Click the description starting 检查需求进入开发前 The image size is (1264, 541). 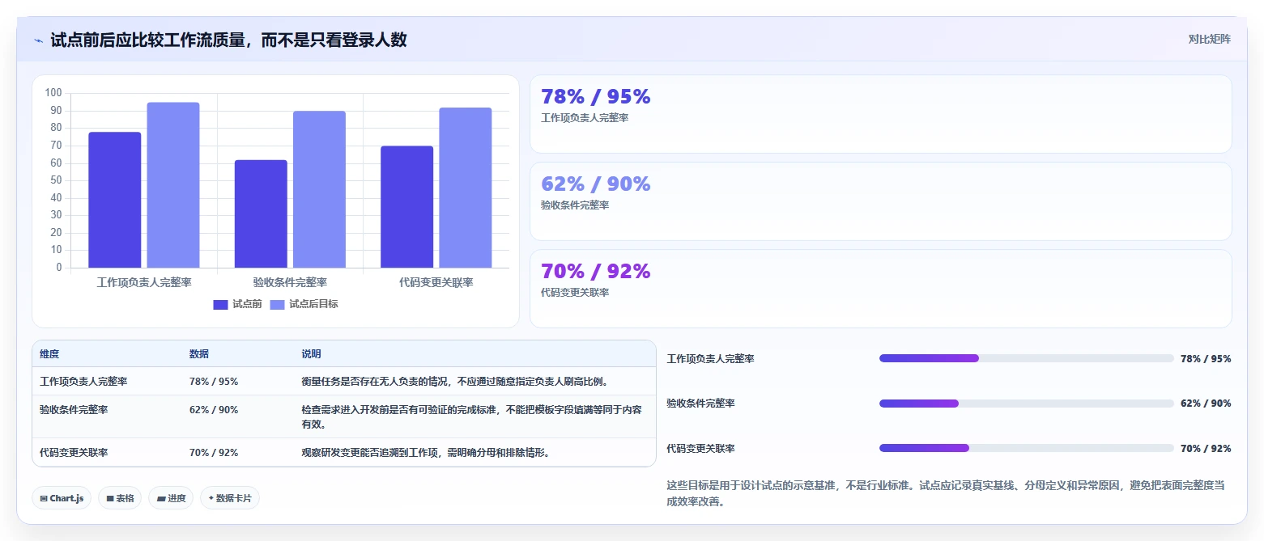coord(472,417)
